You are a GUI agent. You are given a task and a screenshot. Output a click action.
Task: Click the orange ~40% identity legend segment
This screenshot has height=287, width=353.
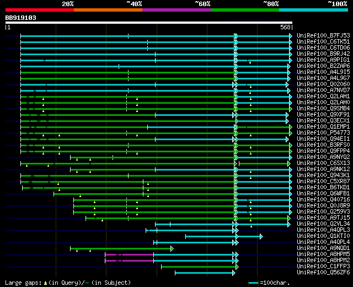tap(108, 10)
